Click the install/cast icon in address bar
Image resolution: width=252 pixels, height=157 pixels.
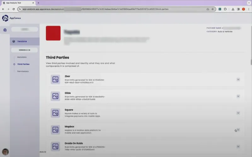tap(208, 9)
